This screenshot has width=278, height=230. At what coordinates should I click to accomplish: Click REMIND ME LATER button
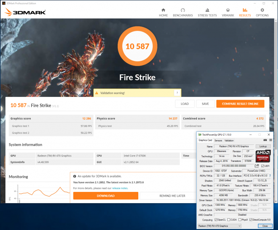pos(172,196)
